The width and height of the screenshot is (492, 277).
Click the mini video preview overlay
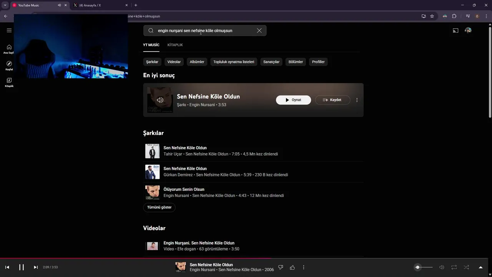71,46
